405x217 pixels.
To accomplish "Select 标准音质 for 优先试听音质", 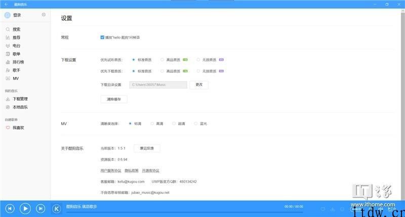I will (133, 60).
